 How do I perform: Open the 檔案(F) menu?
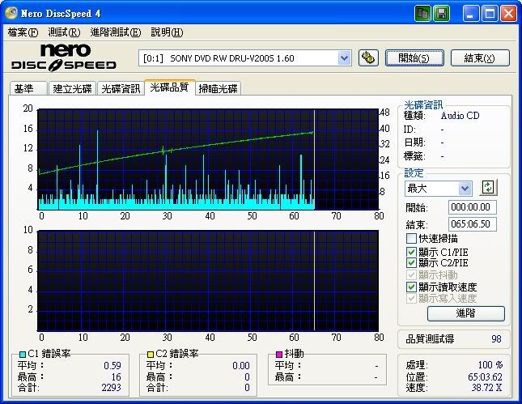(x=23, y=32)
